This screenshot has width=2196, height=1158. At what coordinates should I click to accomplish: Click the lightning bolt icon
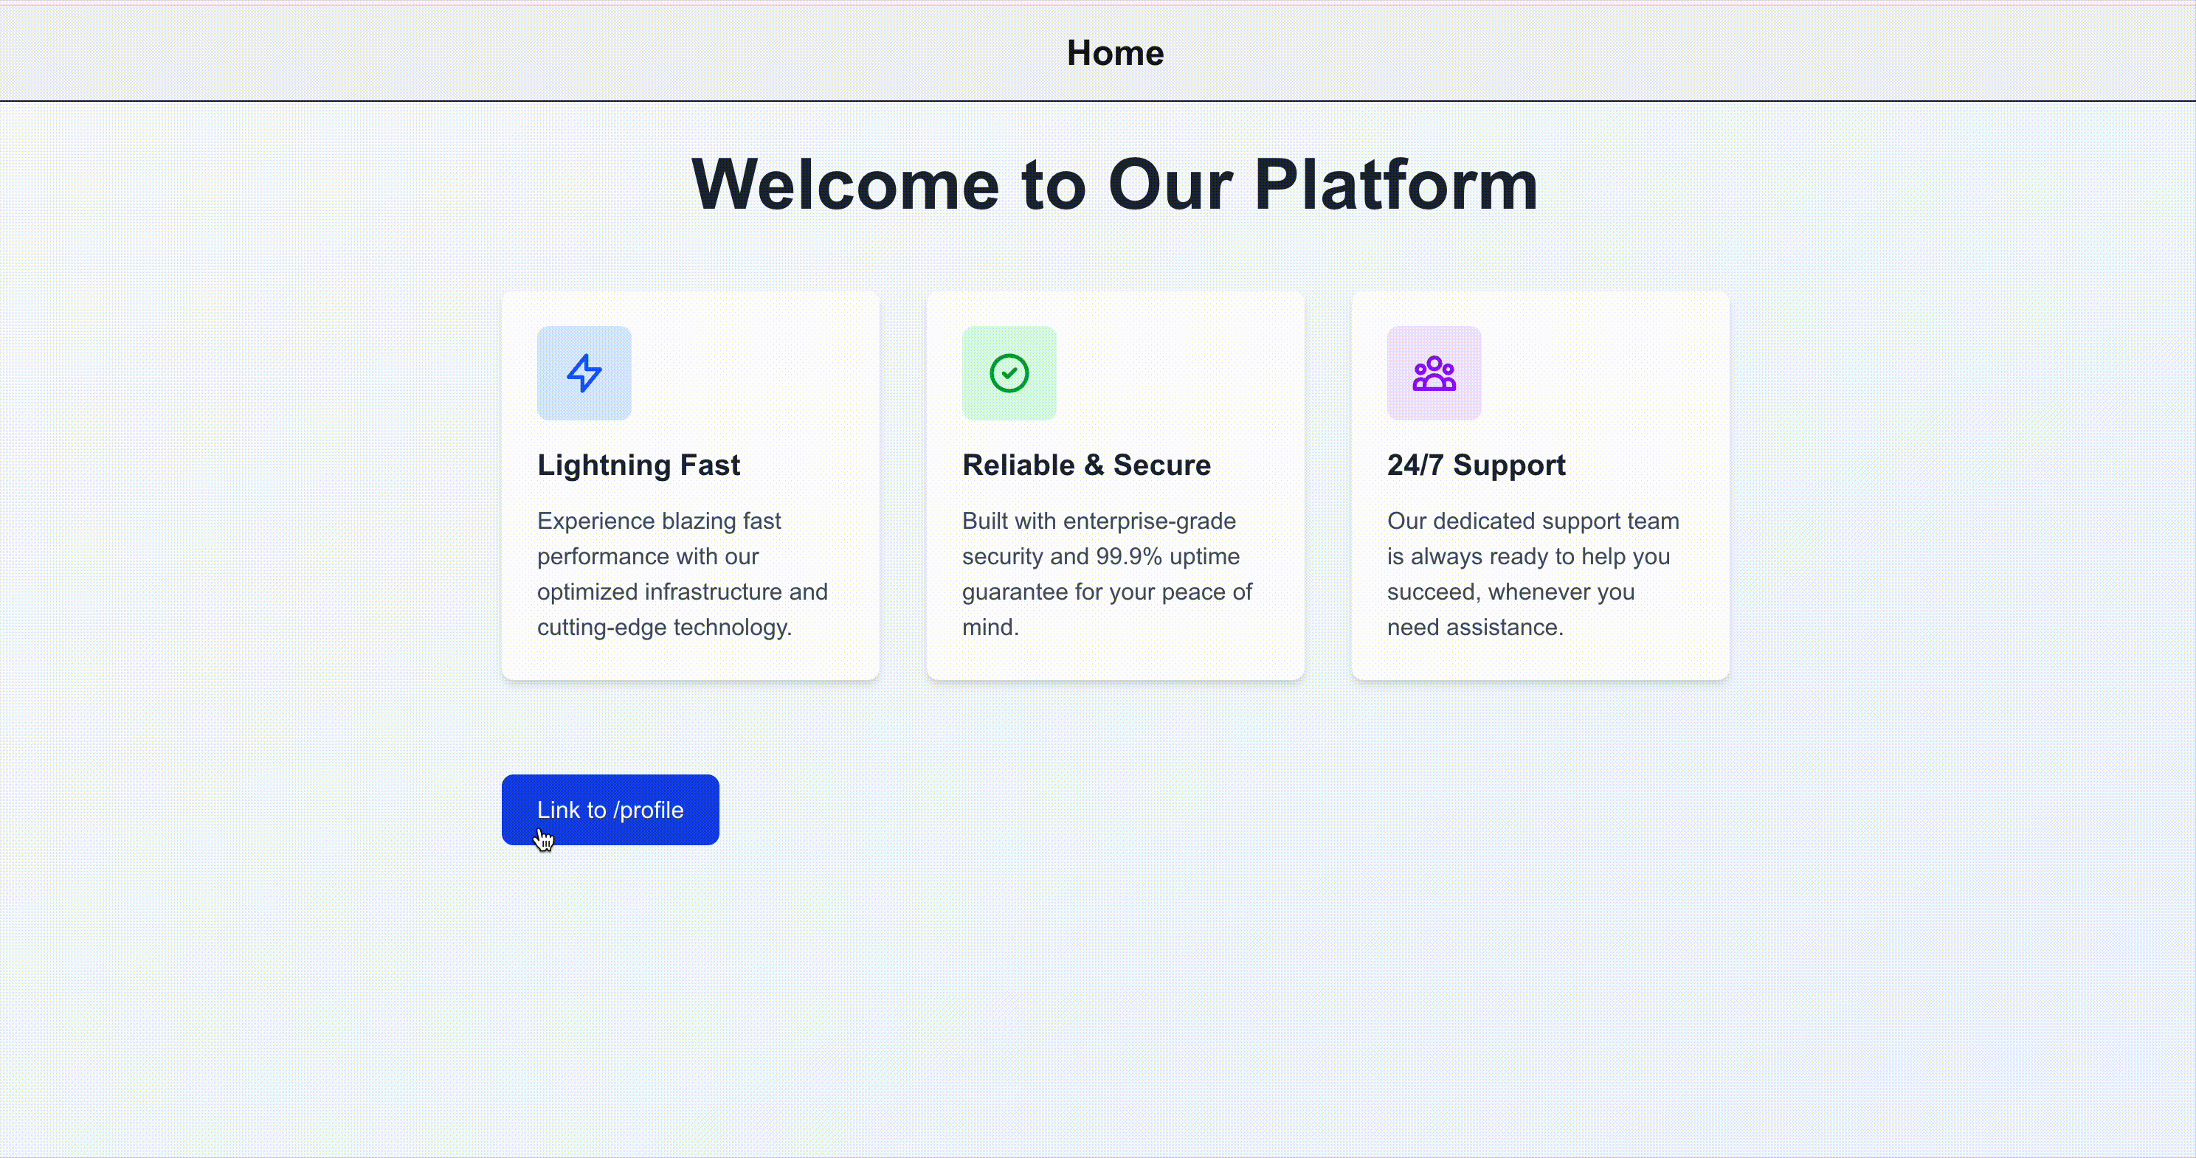pyautogui.click(x=584, y=373)
